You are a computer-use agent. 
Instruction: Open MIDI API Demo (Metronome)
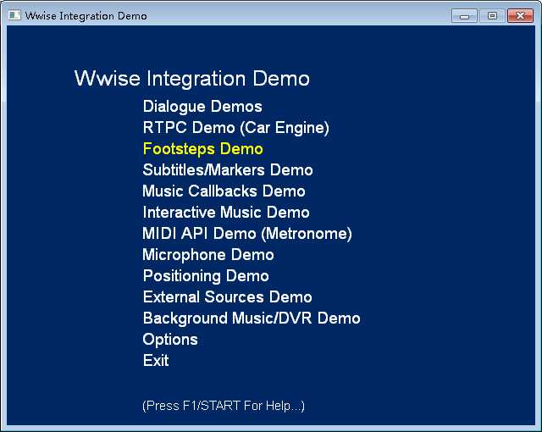coord(247,234)
